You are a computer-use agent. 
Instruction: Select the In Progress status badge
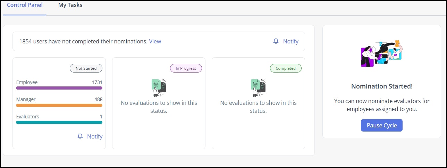pyautogui.click(x=186, y=68)
